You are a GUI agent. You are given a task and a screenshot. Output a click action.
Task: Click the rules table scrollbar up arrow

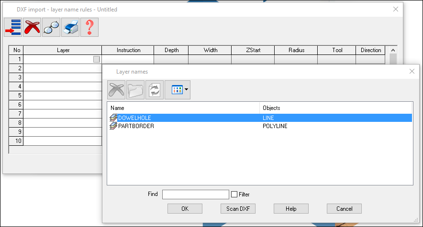coord(393,50)
